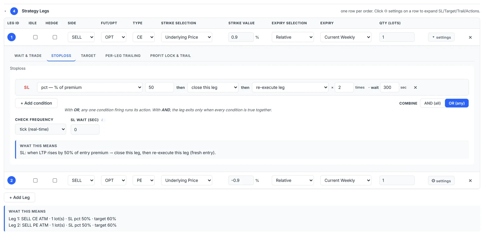Screen dimensions: 484x235
Task: Click re-execute times field 2
Action: tap(344, 87)
